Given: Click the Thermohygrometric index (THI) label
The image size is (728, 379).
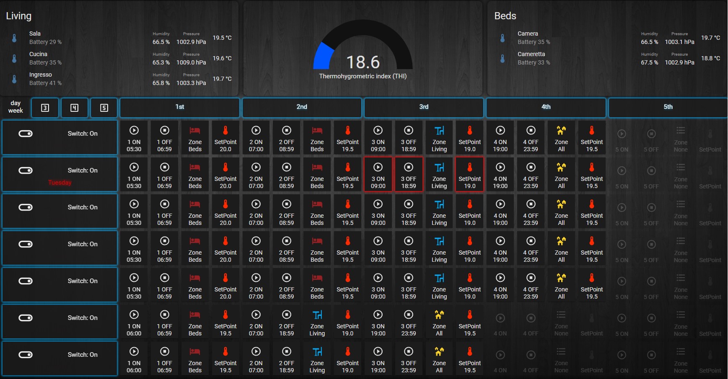Looking at the screenshot, I should [363, 76].
